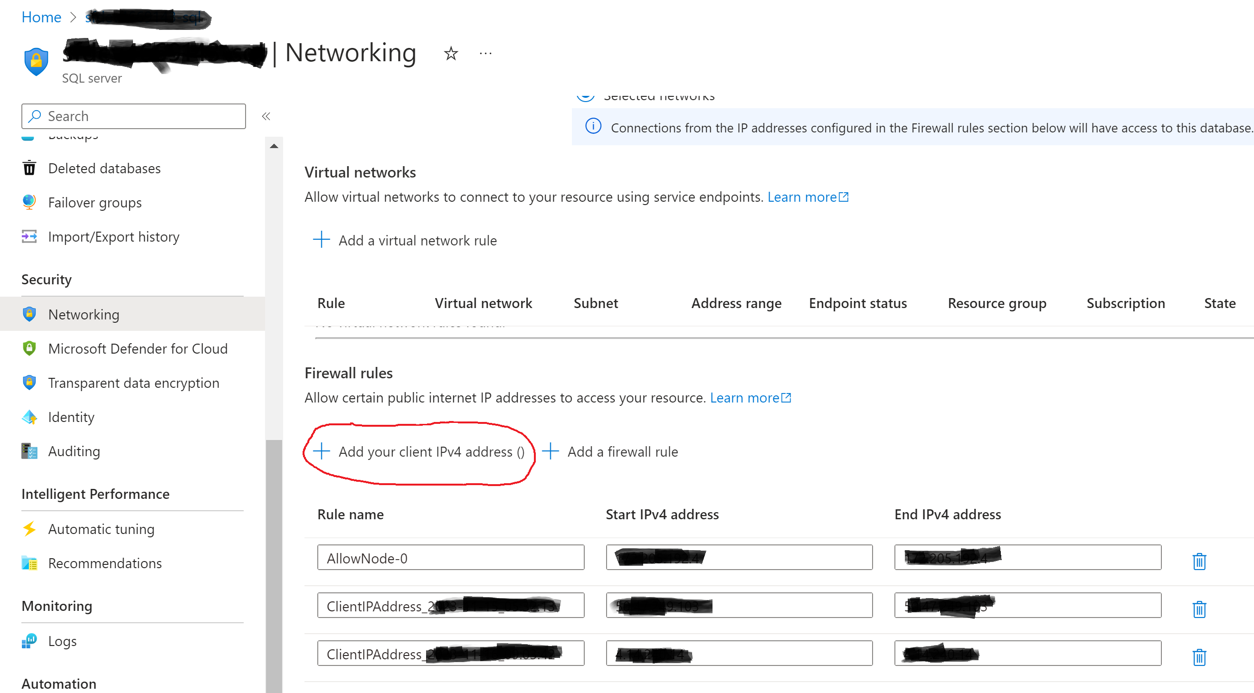Delete the AllowNode-0 firewall rule

pyautogui.click(x=1199, y=561)
